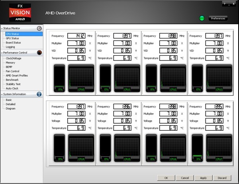Viewport: 239px width, 184px height.
Task: Click the FX Vision AMD logo
Action: [x=20, y=12]
